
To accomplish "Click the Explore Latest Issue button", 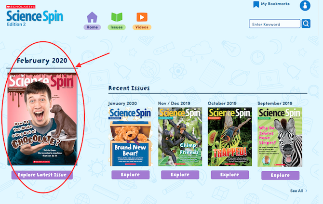I will [42, 175].
